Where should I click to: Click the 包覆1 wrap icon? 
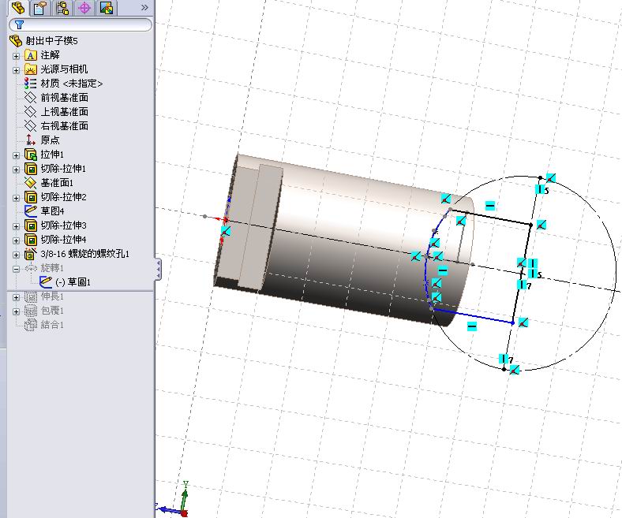(31, 311)
